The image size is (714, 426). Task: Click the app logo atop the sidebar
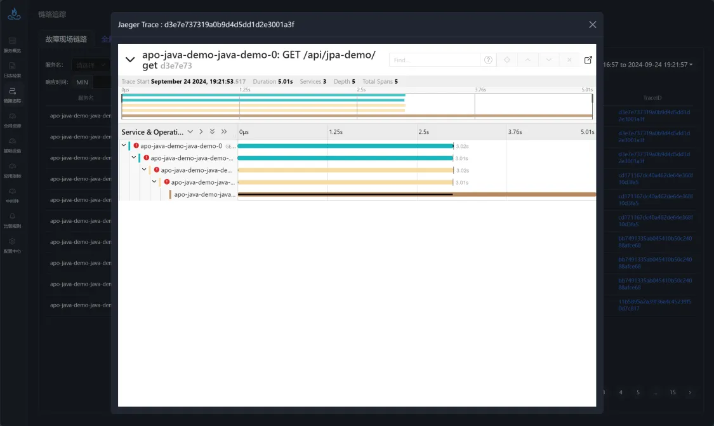click(x=14, y=14)
